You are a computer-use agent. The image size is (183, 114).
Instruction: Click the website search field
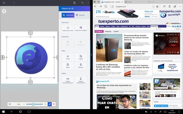point(165,29)
